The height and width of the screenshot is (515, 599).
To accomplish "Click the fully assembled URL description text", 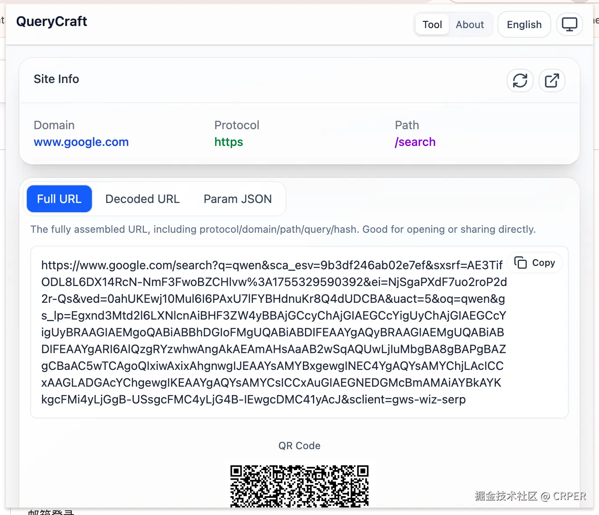I will [x=283, y=229].
